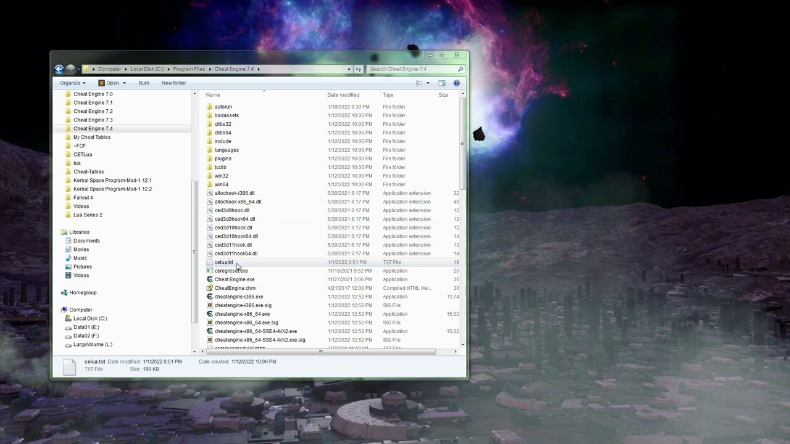Open LargeVolume (L:) drive icon

68,344
